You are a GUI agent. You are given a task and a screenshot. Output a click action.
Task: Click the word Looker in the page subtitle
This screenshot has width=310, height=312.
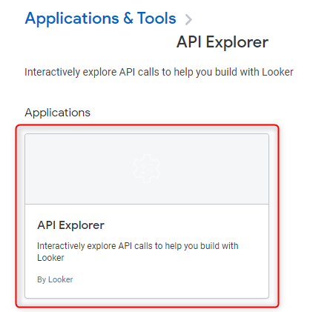[x=277, y=72]
